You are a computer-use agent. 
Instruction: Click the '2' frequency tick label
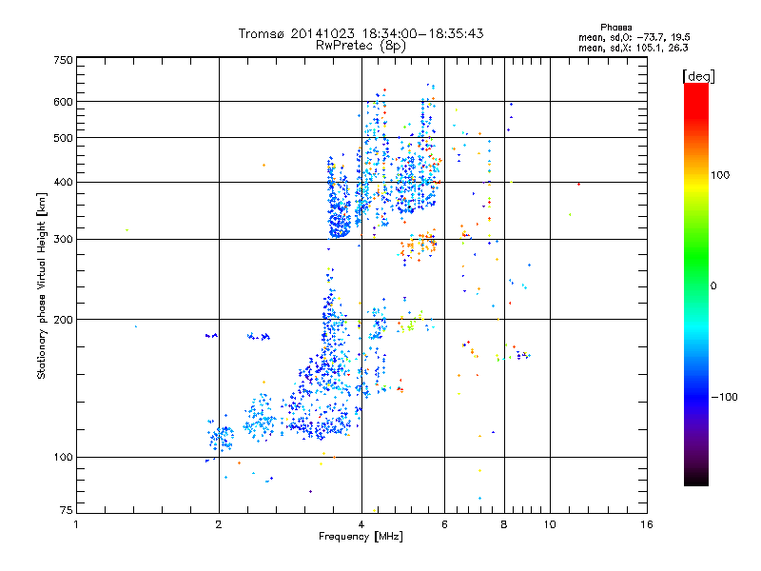coord(219,524)
